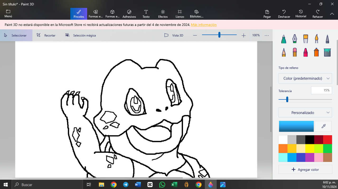Screen dimensions: 338x189
Task: Select the Fill bucket tool
Action: click(327, 52)
